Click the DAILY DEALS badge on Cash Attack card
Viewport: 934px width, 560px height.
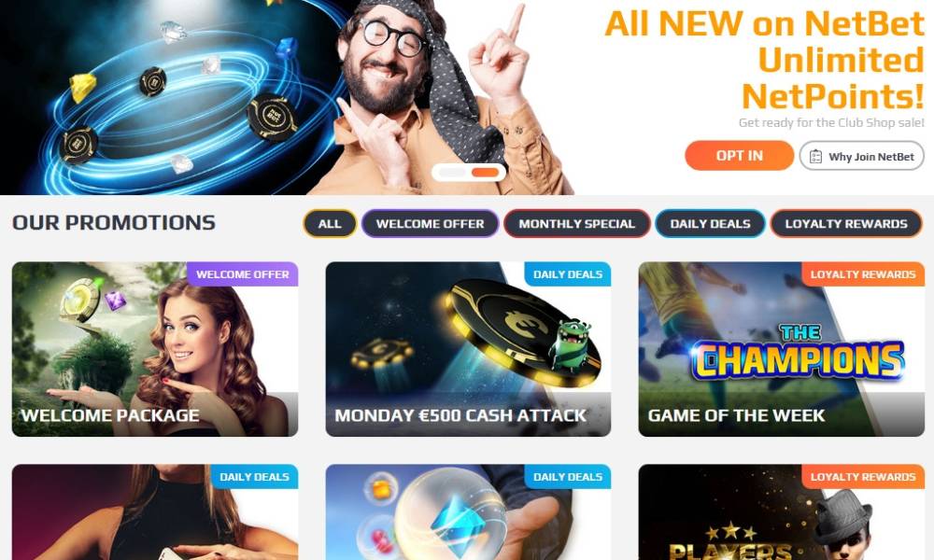coord(568,274)
